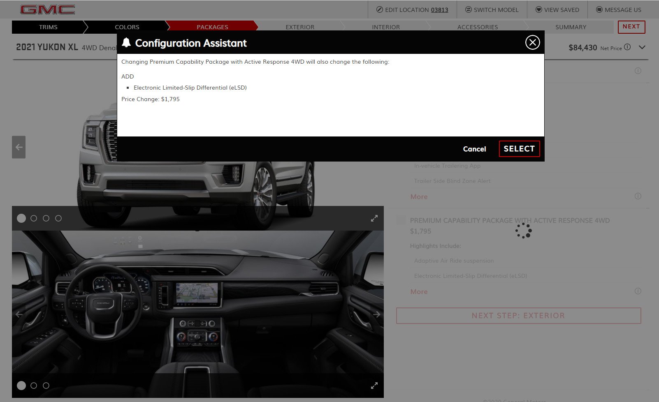Click In-vehicle Trailering App item
This screenshot has height=402, width=659.
pyautogui.click(x=447, y=166)
